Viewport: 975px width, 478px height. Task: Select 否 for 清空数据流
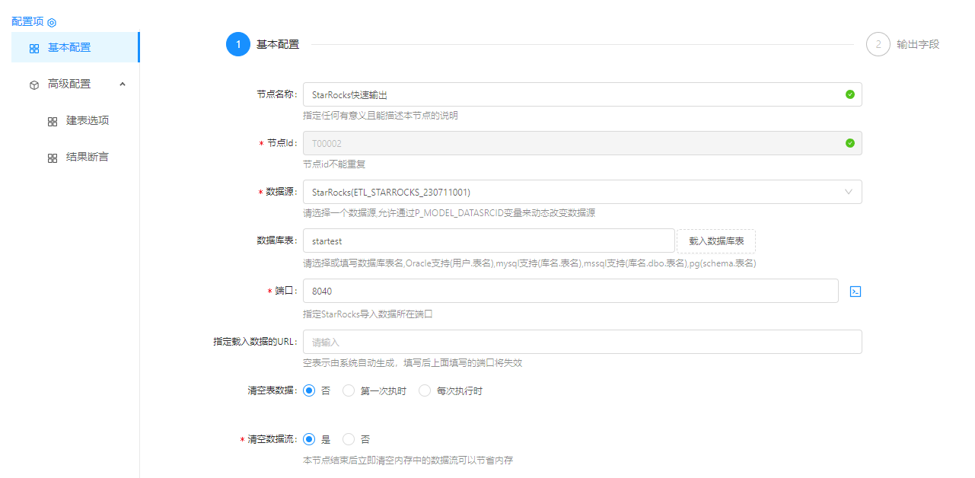[x=349, y=439]
